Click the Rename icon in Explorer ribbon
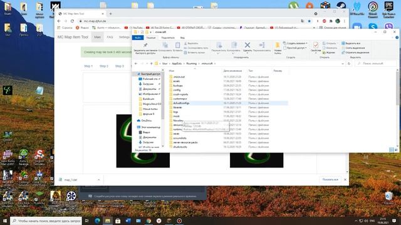 point(262,45)
